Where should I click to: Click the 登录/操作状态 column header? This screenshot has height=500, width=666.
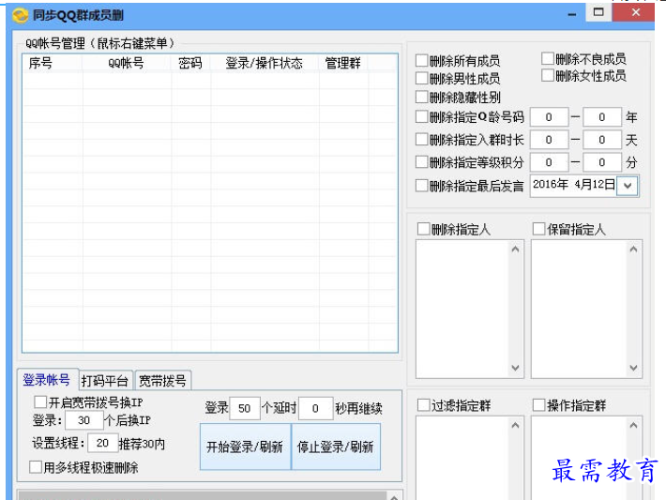point(265,63)
